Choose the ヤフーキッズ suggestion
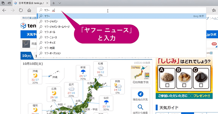 121,43
